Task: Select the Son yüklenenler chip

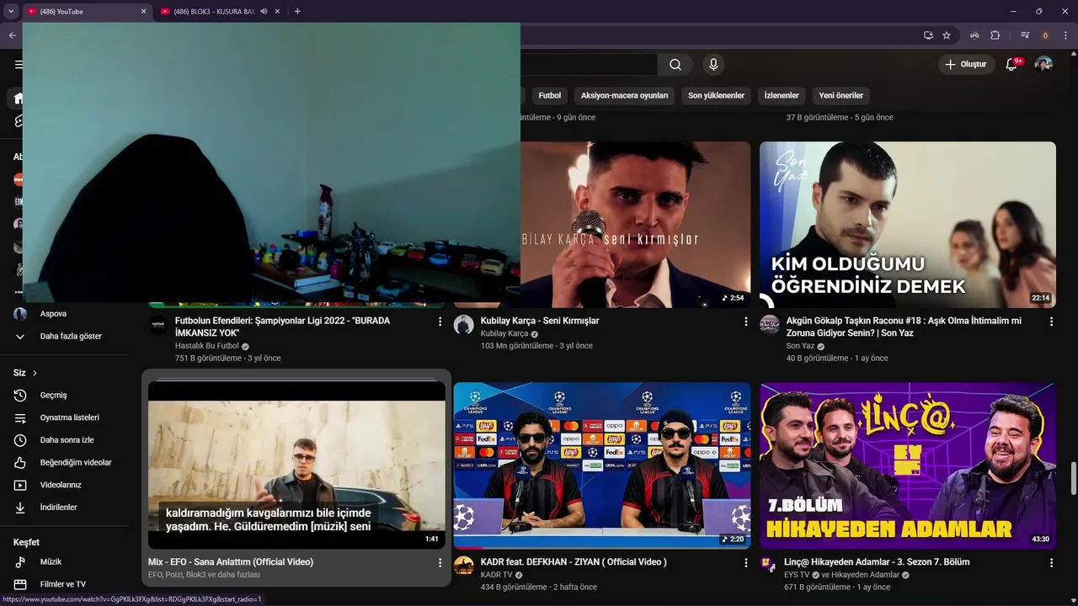Action: tap(716, 96)
